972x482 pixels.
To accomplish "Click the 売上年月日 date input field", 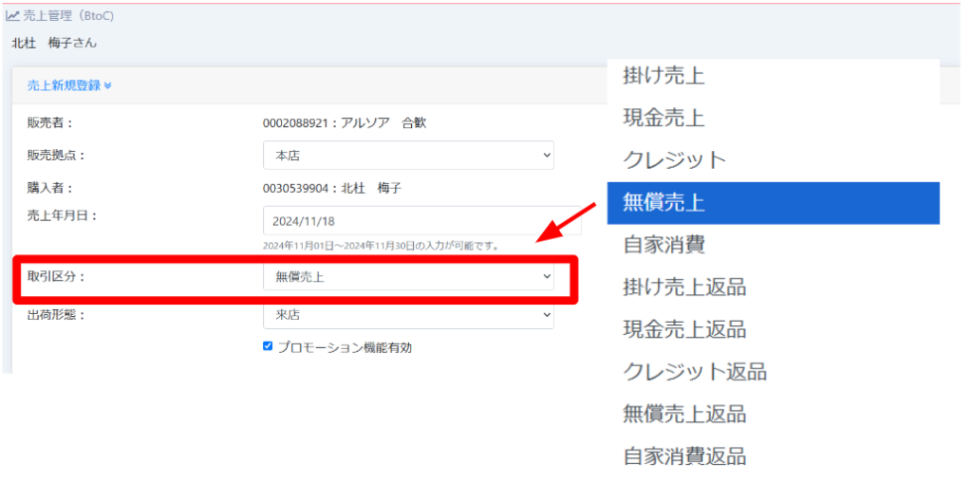I will tap(421, 220).
